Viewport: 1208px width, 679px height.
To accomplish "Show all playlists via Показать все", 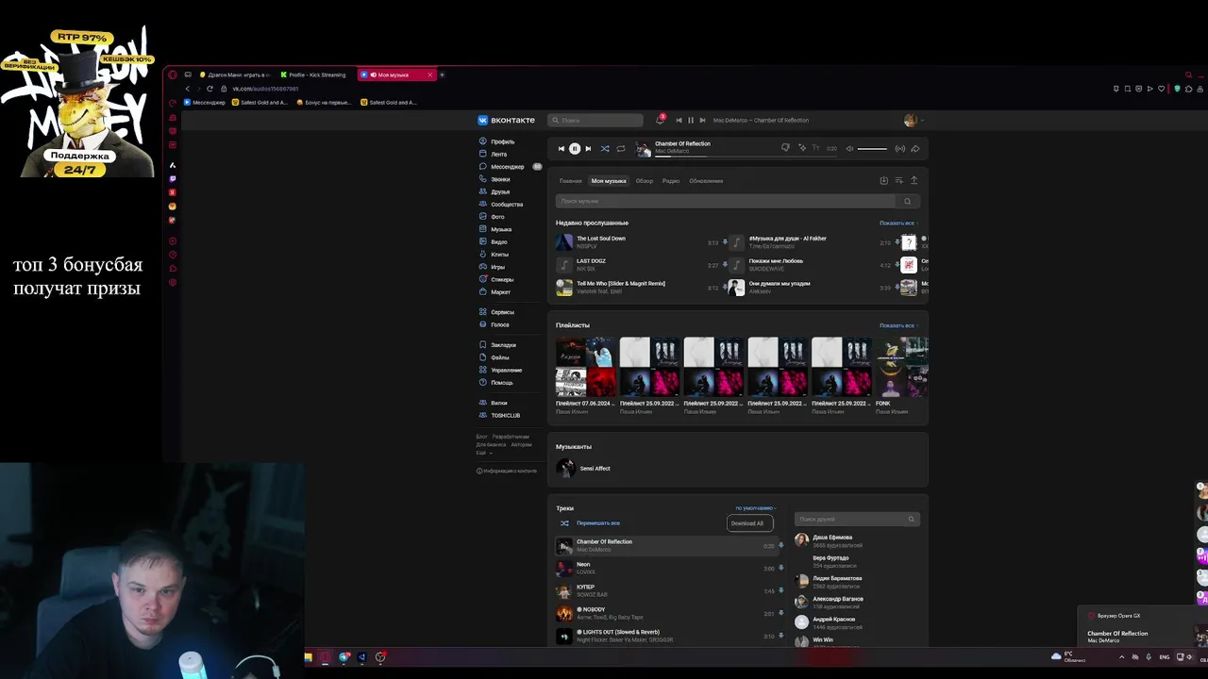I will 898,325.
